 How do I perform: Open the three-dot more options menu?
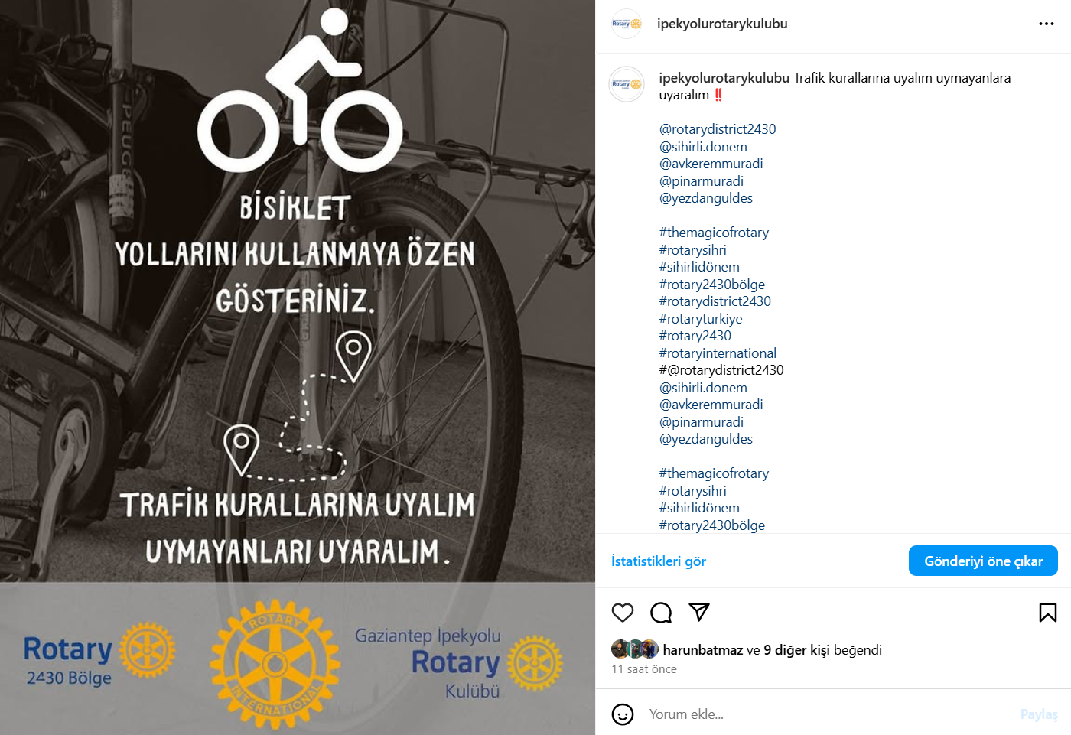tap(1047, 24)
